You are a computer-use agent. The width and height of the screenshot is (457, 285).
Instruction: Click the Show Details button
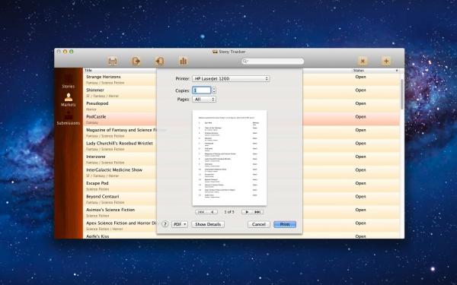coord(208,224)
